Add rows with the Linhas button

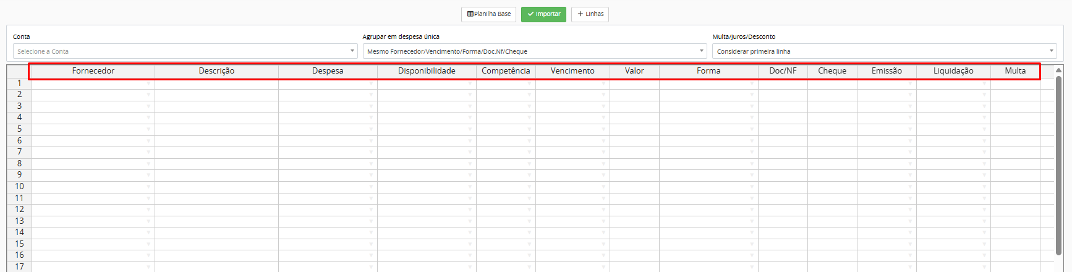(590, 14)
